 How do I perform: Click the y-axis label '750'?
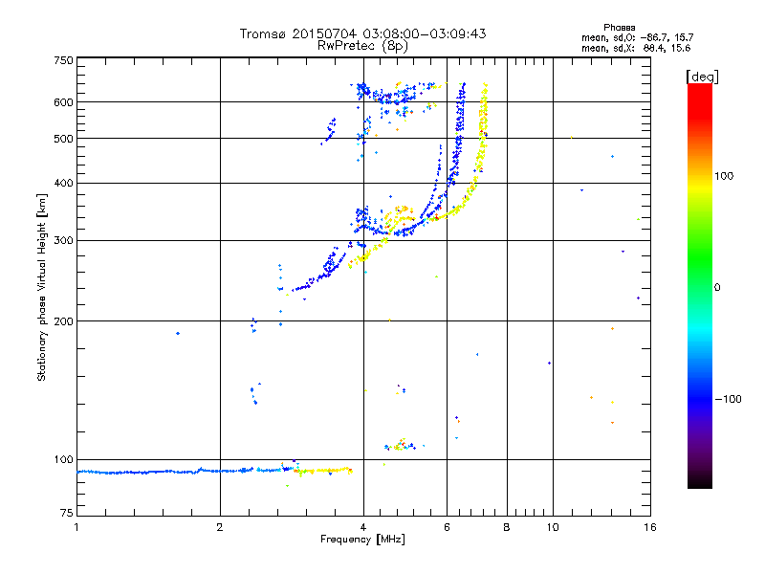tap(63, 60)
